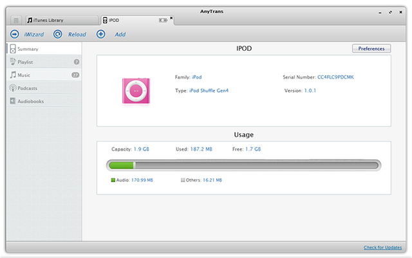Select the IPOD device tab
The image size is (412, 258).
coord(137,20)
